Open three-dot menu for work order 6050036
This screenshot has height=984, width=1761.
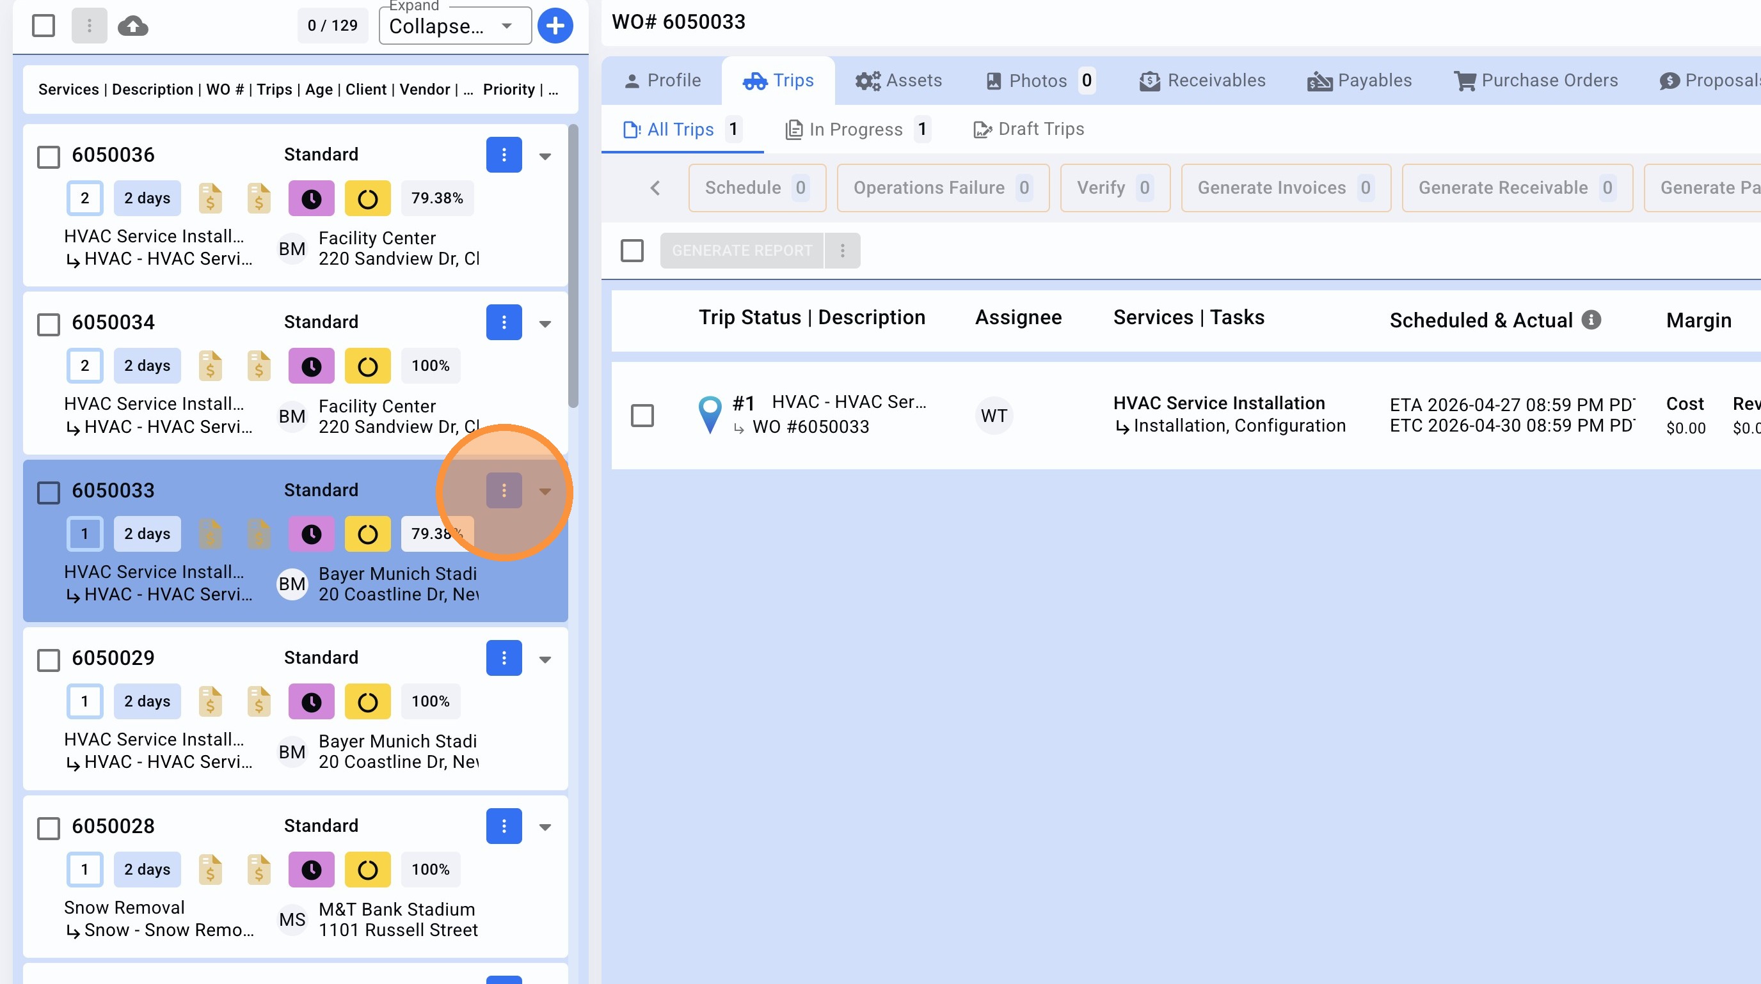pyautogui.click(x=504, y=155)
